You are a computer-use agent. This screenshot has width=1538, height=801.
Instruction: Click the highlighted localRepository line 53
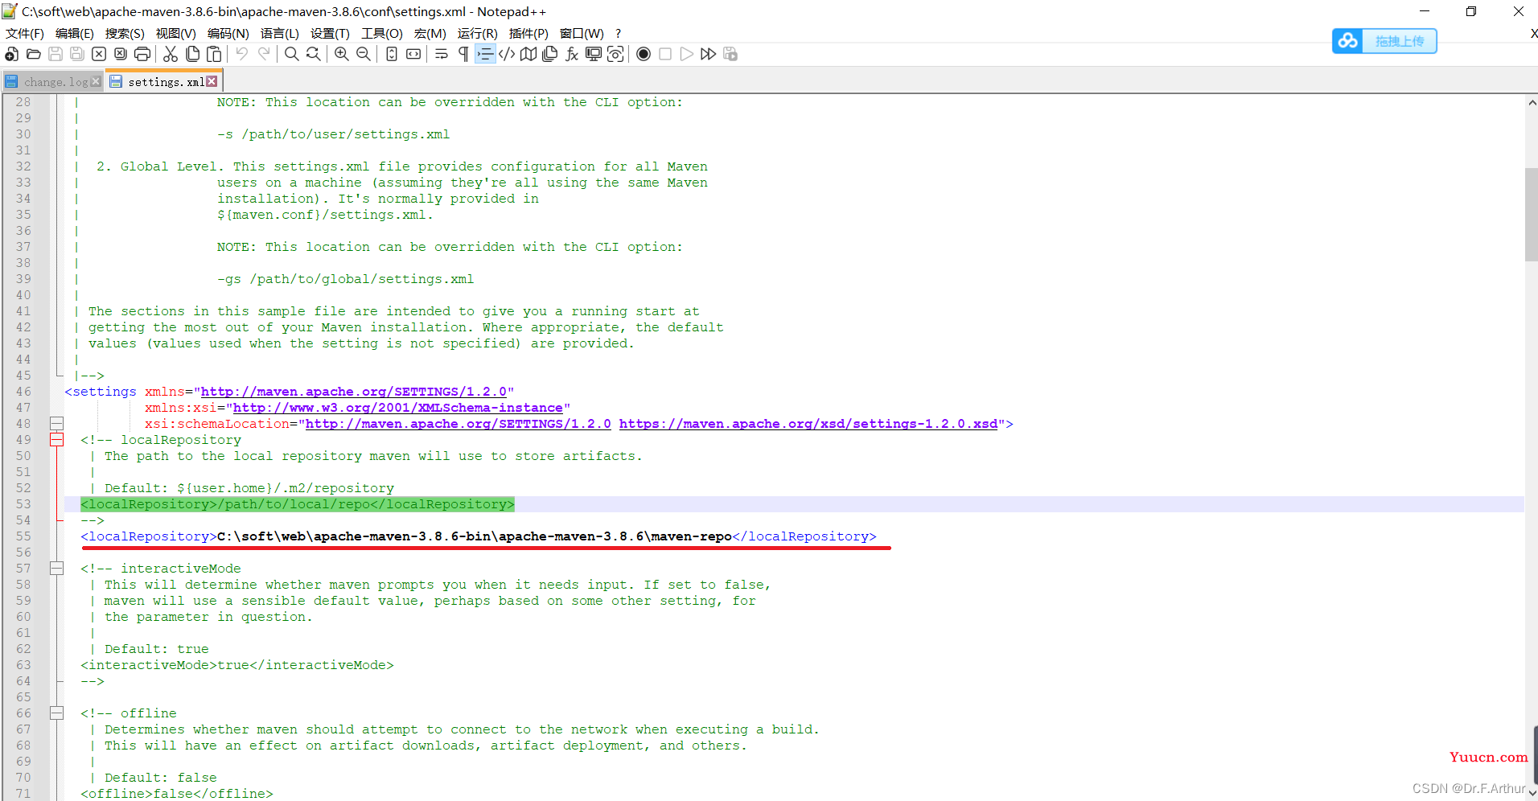(298, 504)
